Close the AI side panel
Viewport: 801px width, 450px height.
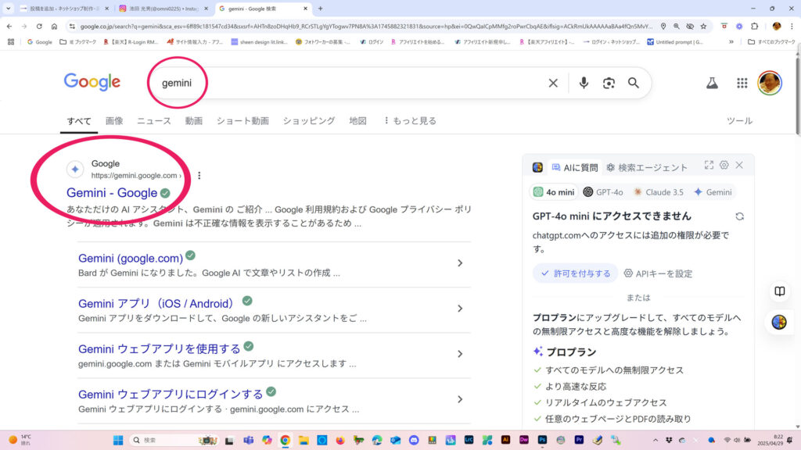tap(739, 165)
